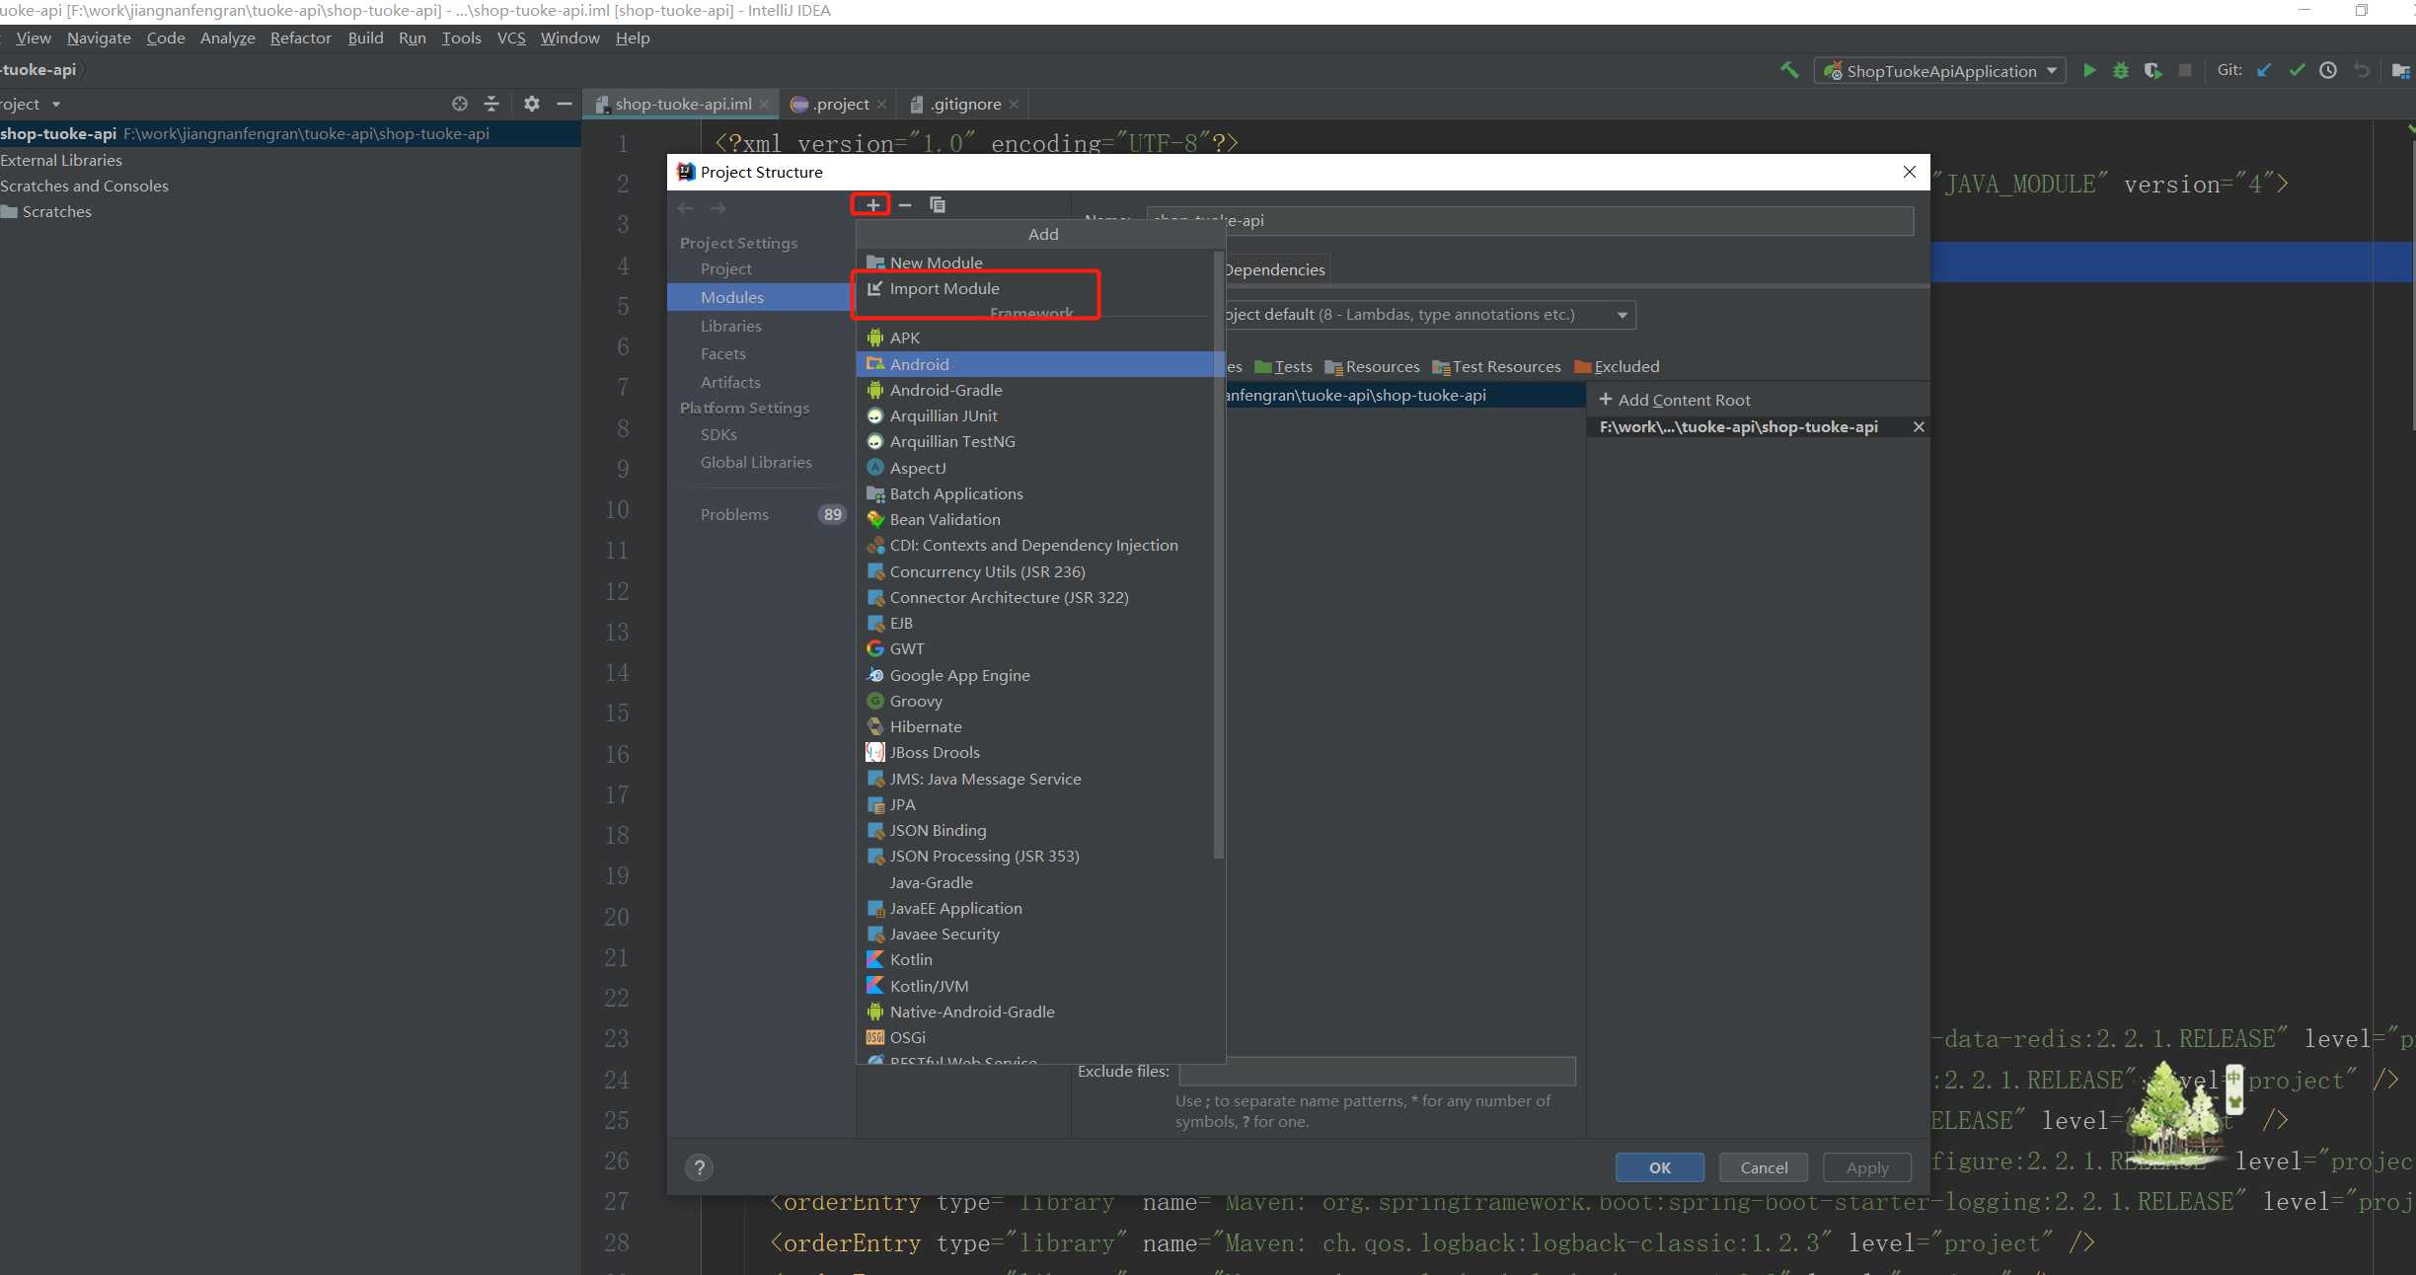Image resolution: width=2416 pixels, height=1275 pixels.
Task: Open Project panel settings gear
Action: [x=531, y=104]
